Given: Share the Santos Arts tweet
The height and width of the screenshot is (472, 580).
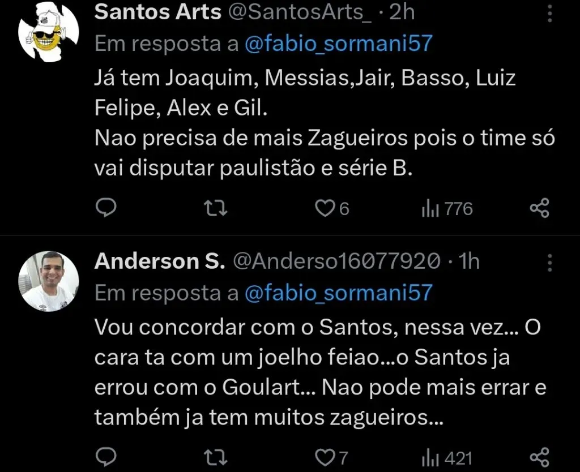Looking at the screenshot, I should [540, 208].
